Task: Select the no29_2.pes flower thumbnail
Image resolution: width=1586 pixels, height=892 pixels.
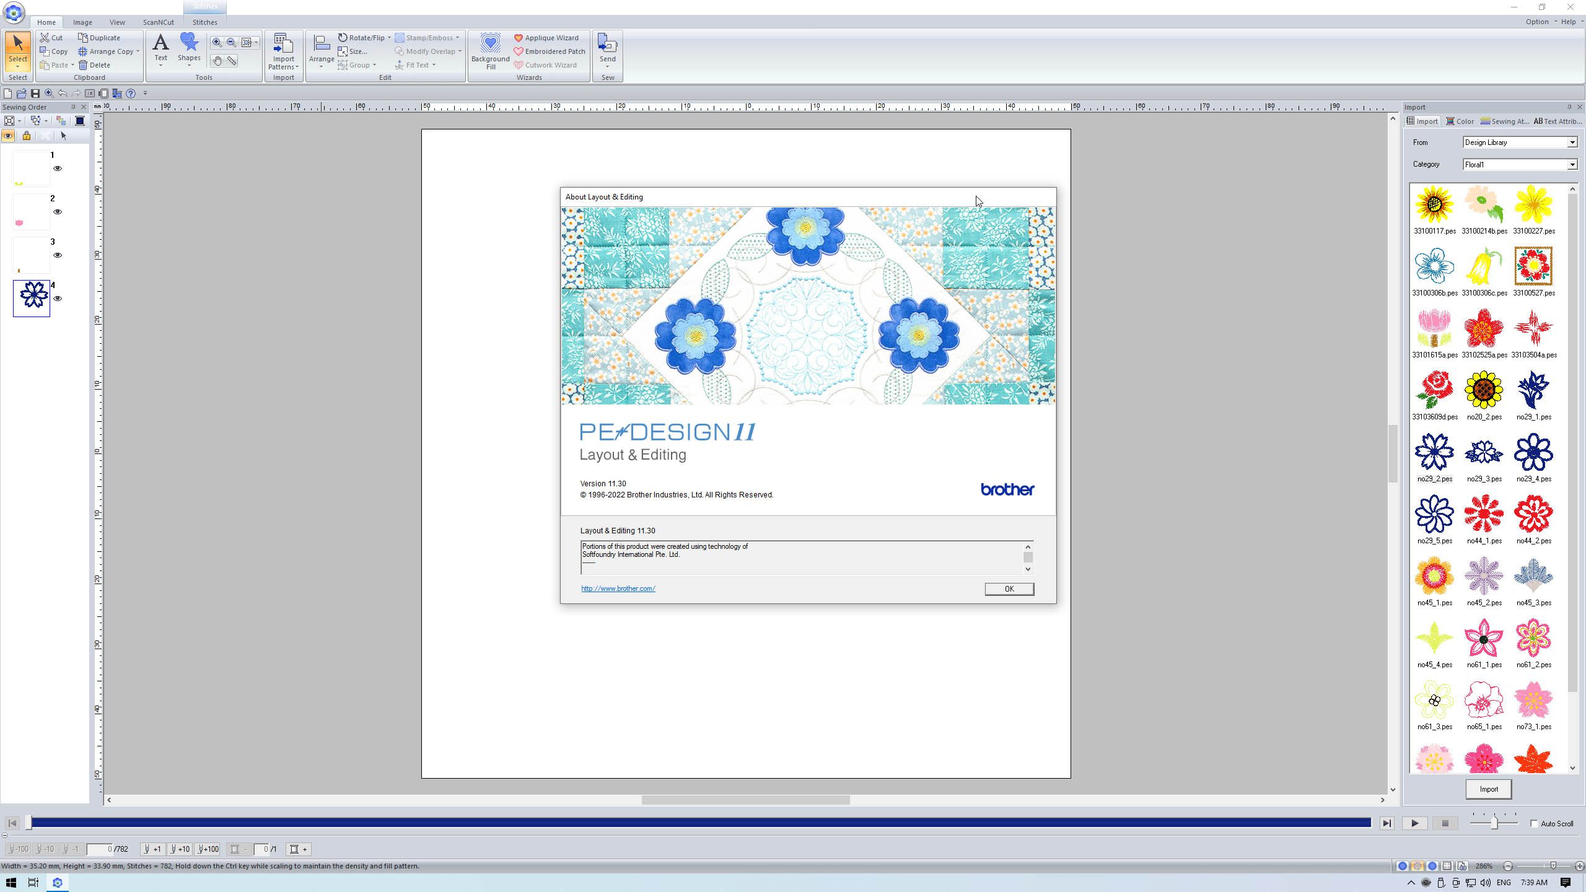Action: tap(1434, 452)
